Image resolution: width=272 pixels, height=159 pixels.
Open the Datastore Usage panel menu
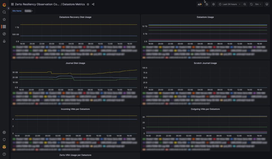(205, 17)
